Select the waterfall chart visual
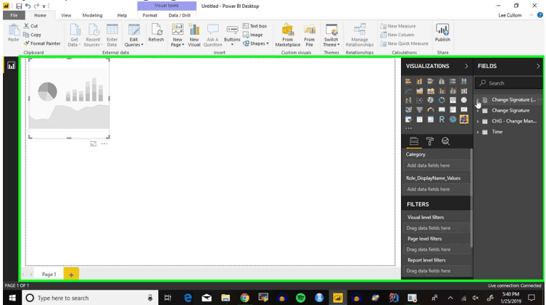The height and width of the screenshot is (305, 546). tap(408, 100)
